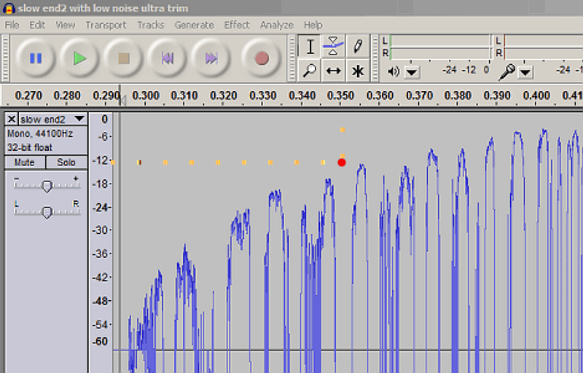The height and width of the screenshot is (373, 583).
Task: Select the Multi-Tool asterisk mode
Action: coord(358,70)
